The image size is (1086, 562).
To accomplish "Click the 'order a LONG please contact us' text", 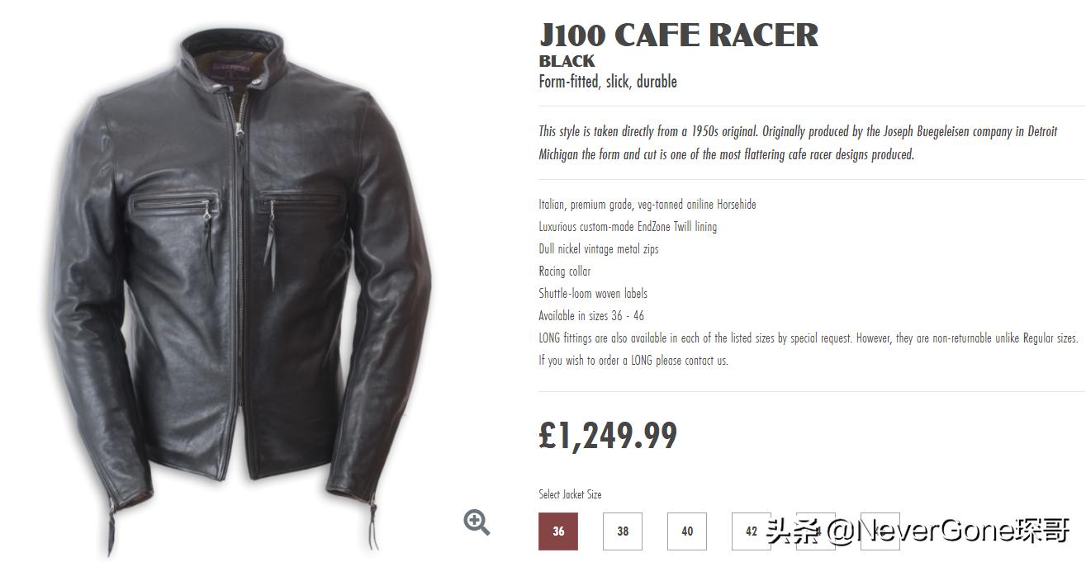I will click(x=633, y=361).
